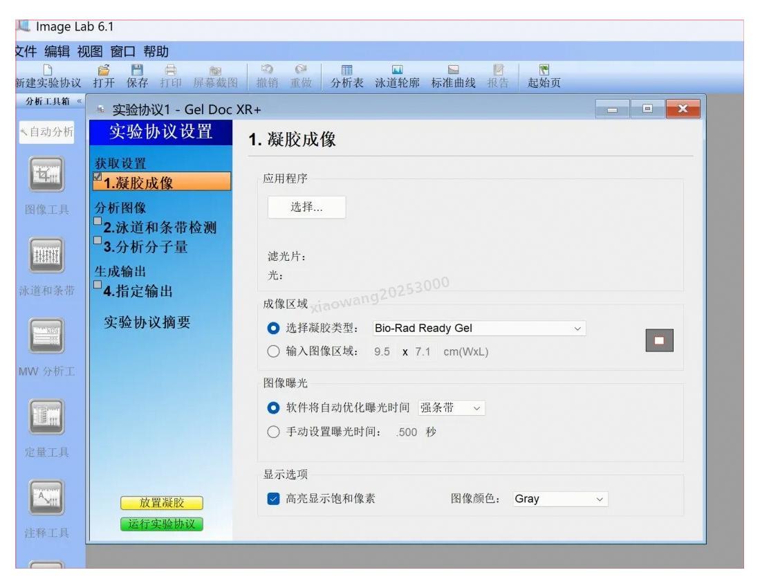This screenshot has width=760, height=588.
Task: Maximize the 实验协议1 window
Action: 647,109
